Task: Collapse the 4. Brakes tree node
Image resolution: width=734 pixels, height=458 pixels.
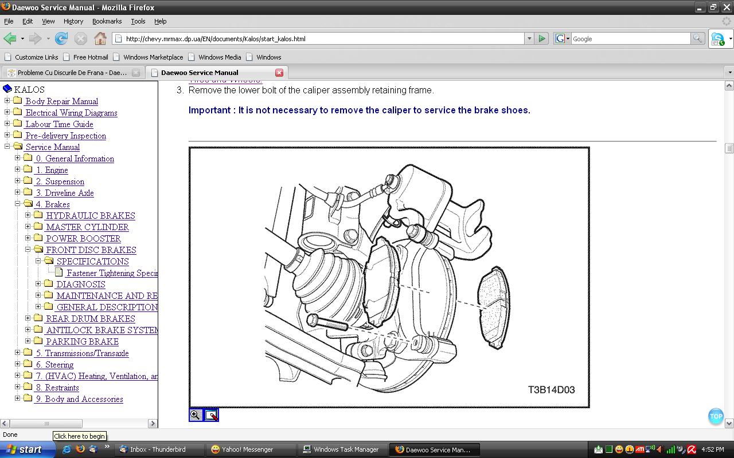Action: [x=18, y=204]
